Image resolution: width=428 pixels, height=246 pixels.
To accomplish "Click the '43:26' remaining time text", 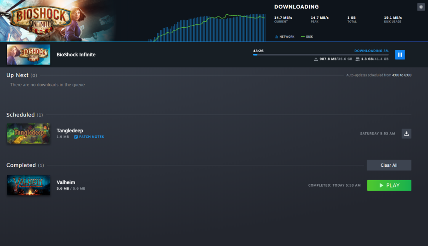I will [x=258, y=51].
